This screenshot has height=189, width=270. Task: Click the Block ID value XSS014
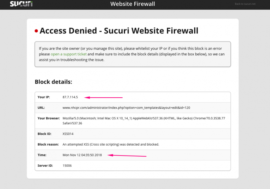pyautogui.click(x=68, y=134)
